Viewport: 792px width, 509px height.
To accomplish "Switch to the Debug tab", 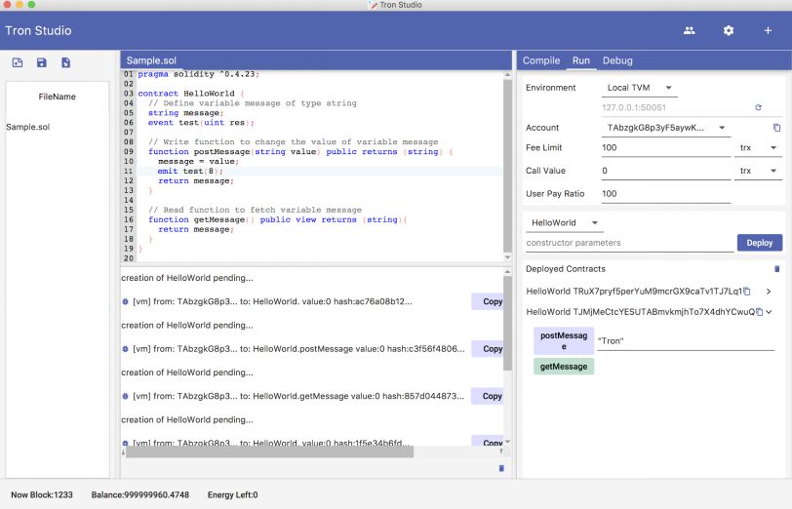I will (617, 60).
